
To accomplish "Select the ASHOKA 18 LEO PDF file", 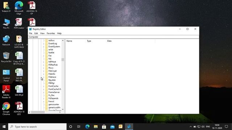I will [x=19, y=109].
